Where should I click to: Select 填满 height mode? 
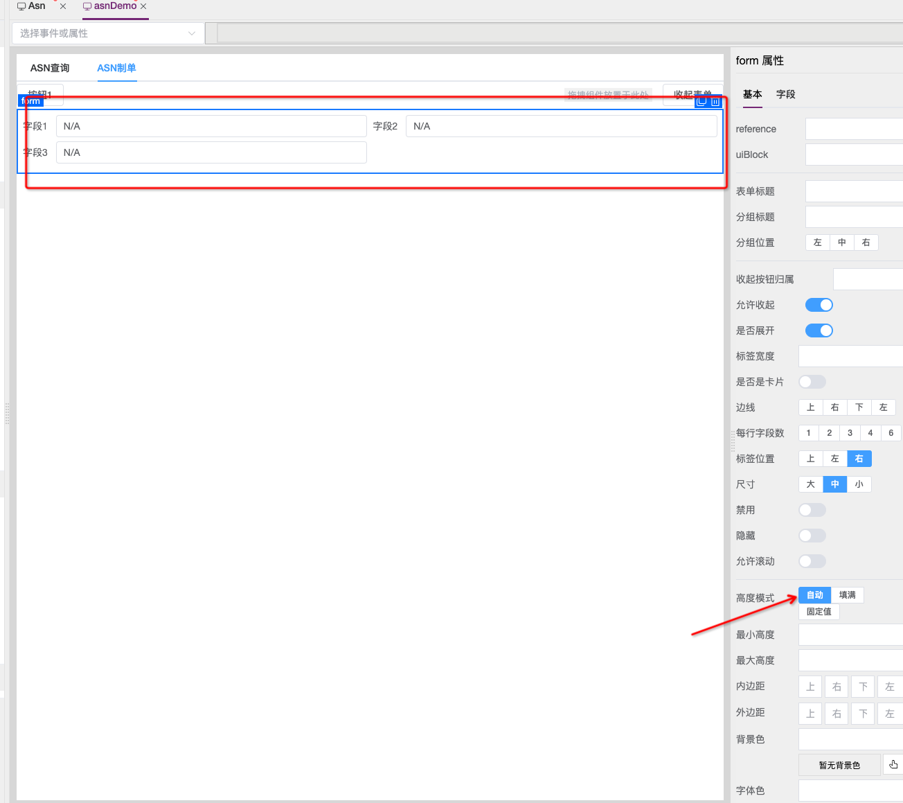click(847, 595)
